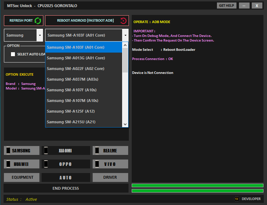Click 'OPERATE : ADB MODE' log line
The image size is (267, 205).
point(152,22)
